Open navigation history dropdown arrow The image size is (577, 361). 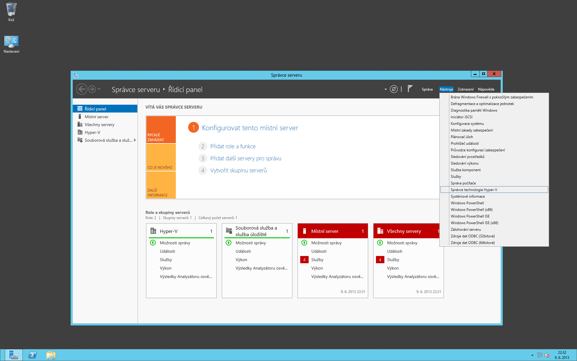pos(99,89)
